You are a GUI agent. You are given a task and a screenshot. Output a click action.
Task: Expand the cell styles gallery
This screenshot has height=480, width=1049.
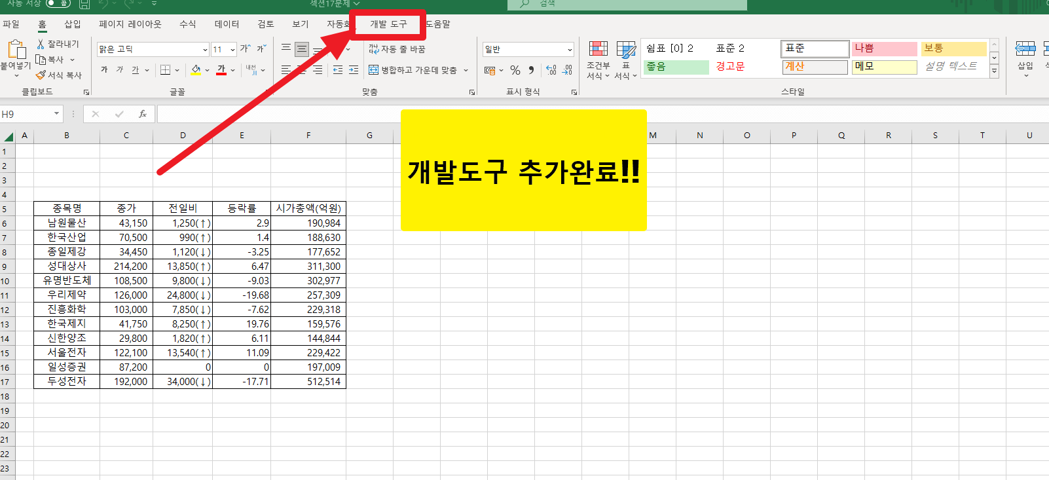(x=994, y=71)
